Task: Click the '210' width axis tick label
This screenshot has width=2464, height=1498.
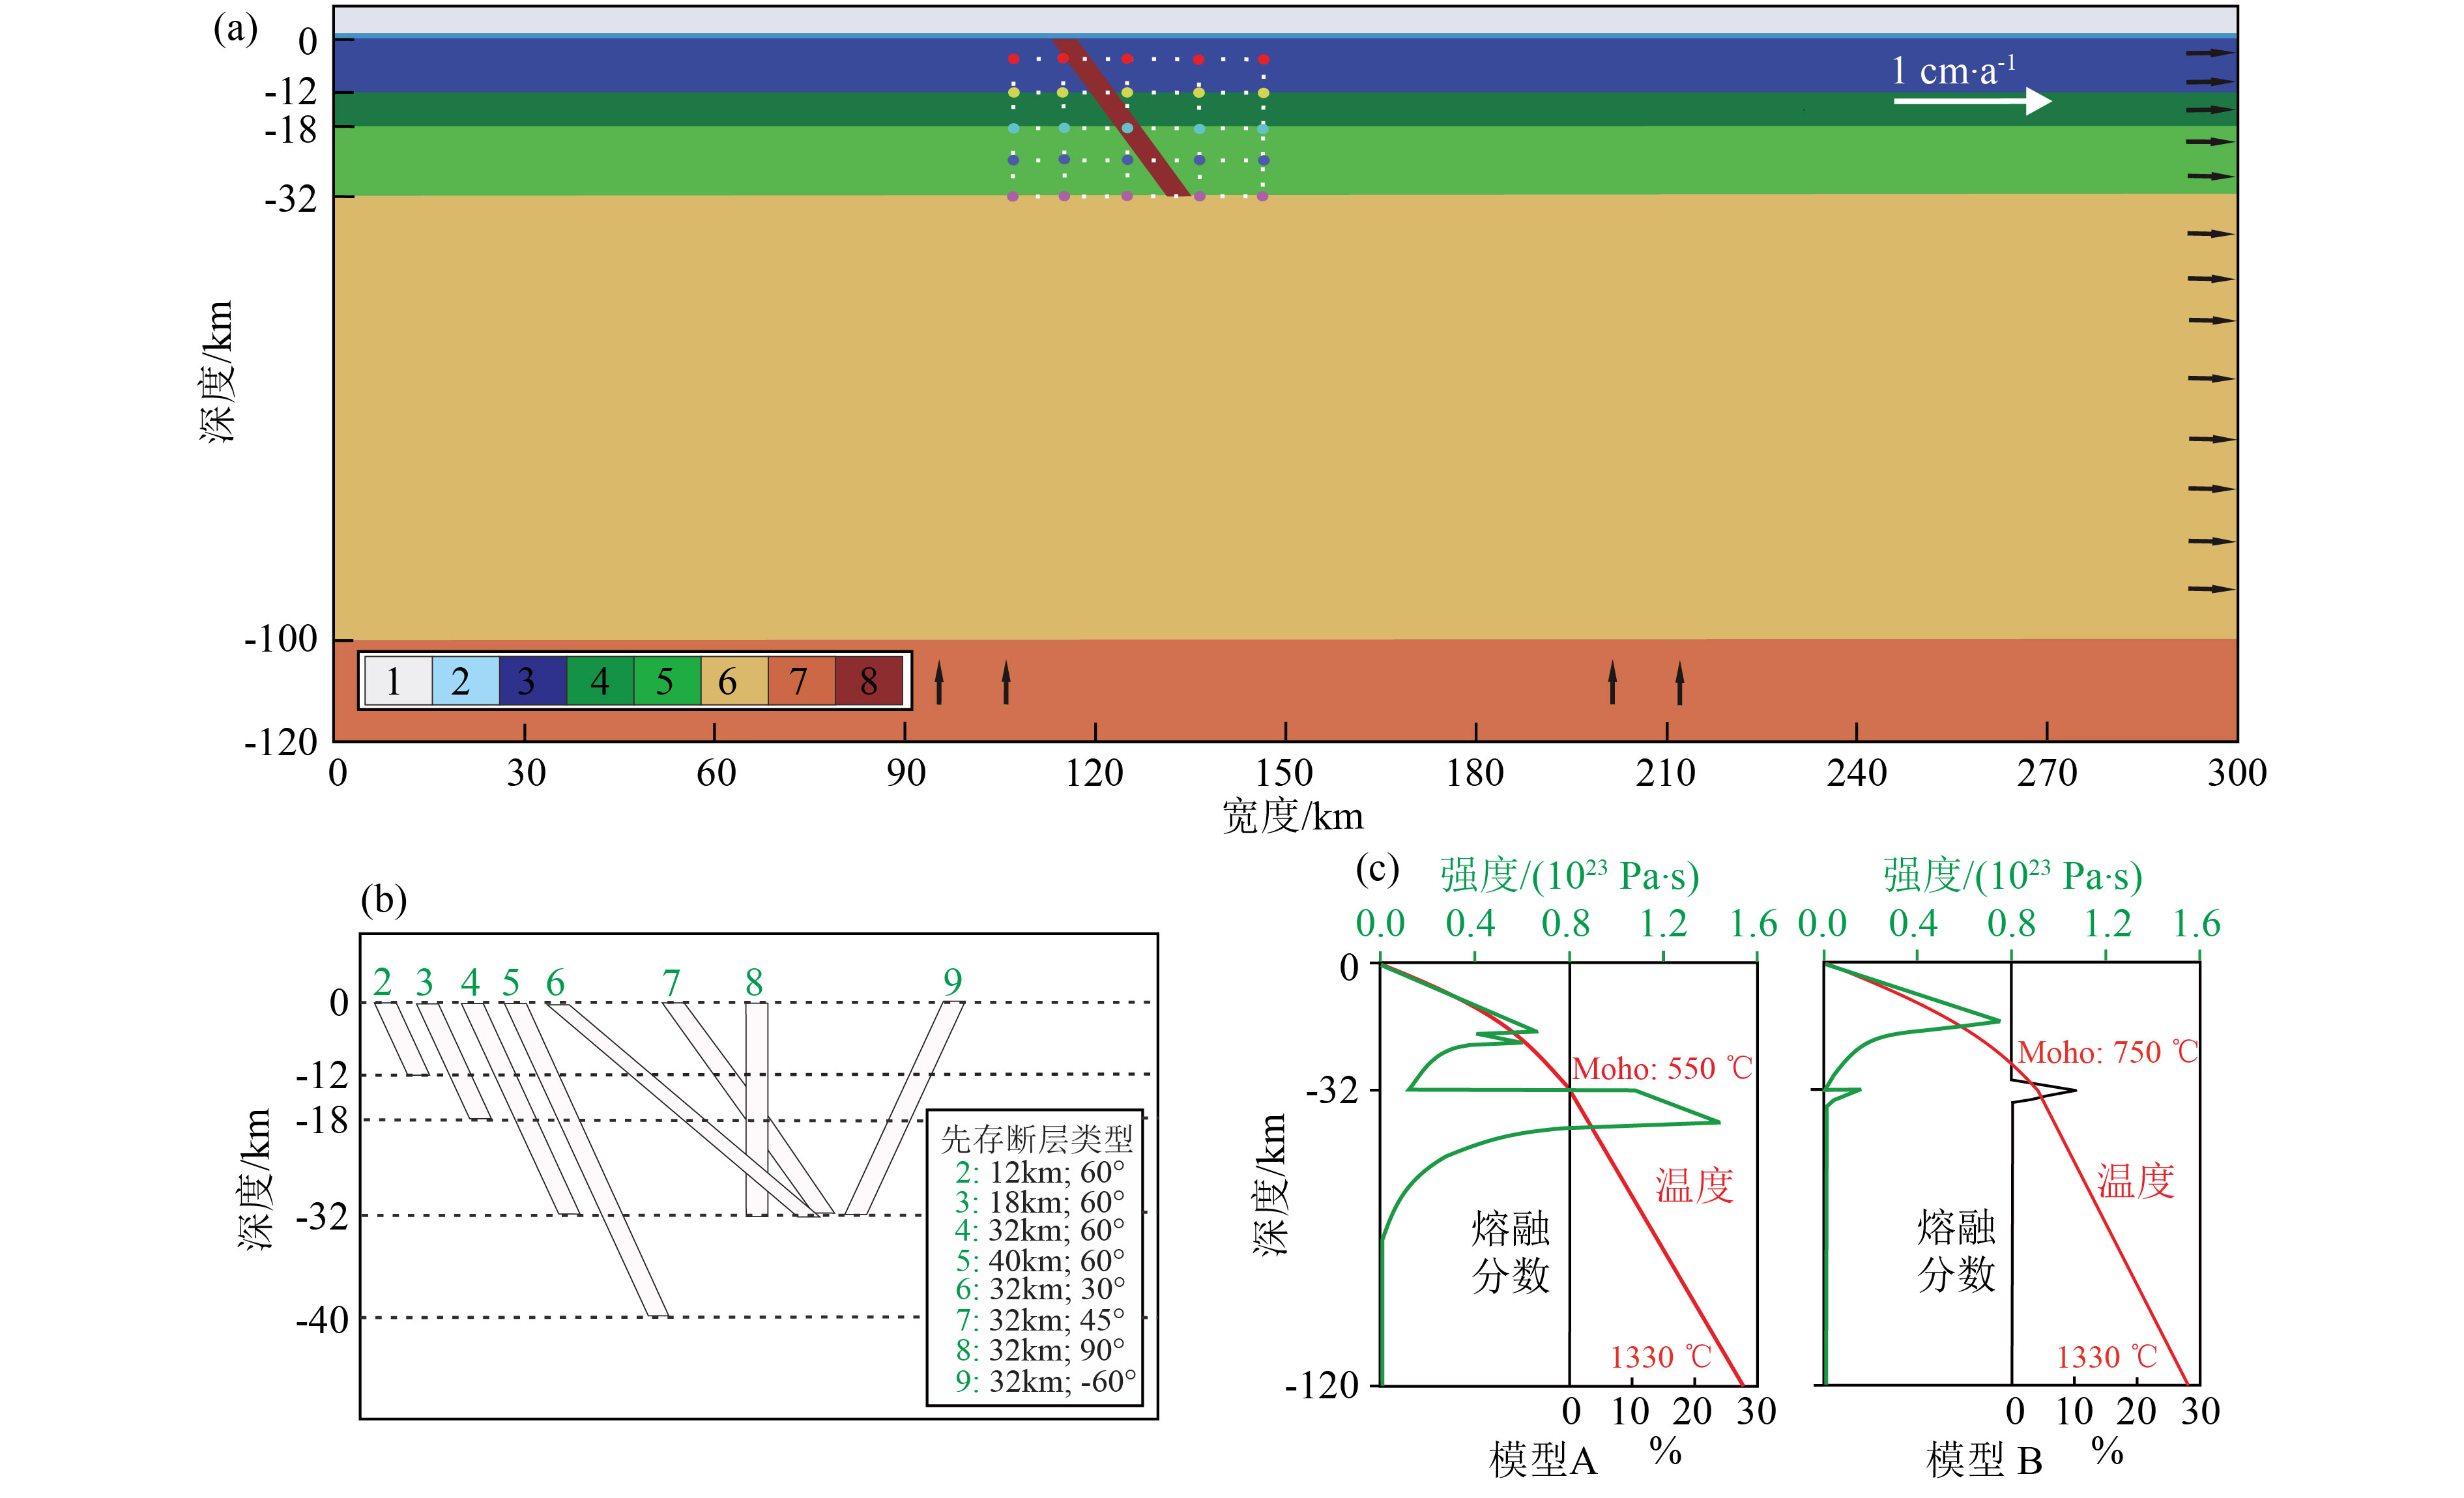Action: point(1665,772)
